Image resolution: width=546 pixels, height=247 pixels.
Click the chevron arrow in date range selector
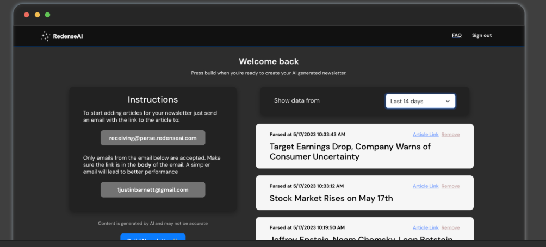(x=448, y=101)
